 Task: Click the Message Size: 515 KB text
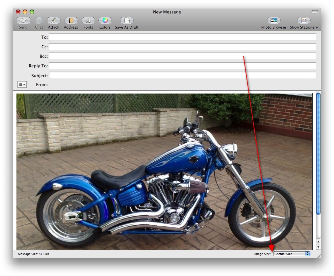click(34, 254)
